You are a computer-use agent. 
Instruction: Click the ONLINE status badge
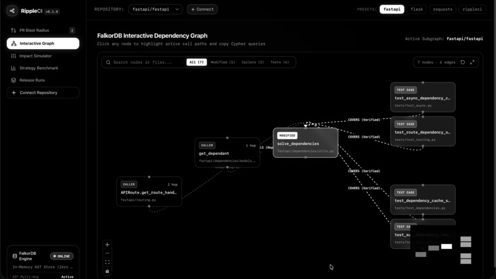[62, 256]
